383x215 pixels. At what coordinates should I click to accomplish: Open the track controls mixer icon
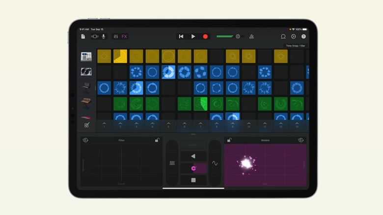116,36
